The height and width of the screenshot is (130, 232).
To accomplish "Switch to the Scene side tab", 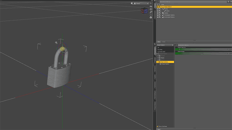I will coord(155,6).
